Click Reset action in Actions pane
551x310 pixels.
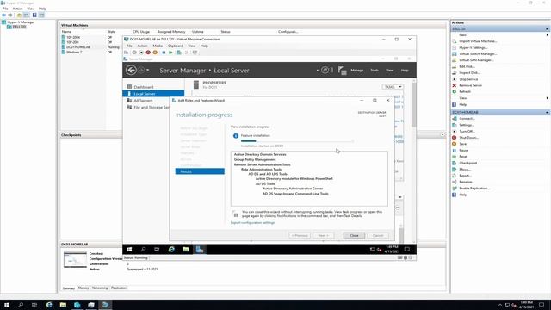point(463,157)
